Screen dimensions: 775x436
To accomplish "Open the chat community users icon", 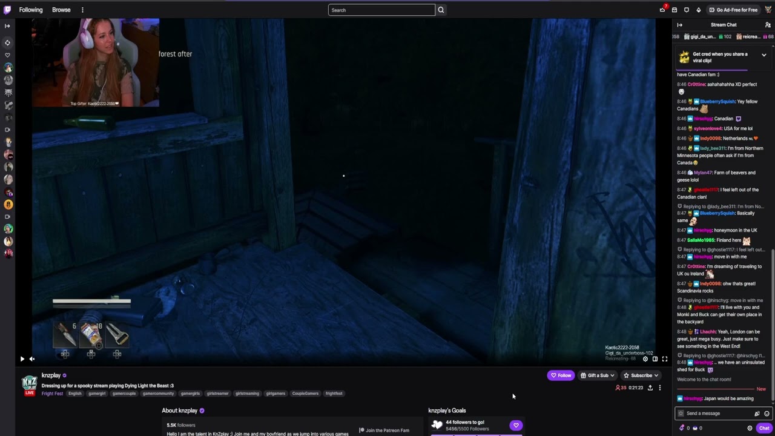I will (768, 25).
